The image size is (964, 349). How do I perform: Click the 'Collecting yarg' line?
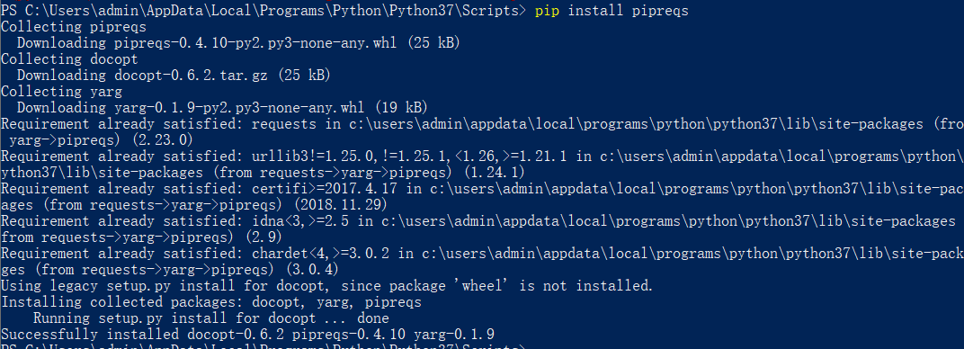[x=61, y=92]
